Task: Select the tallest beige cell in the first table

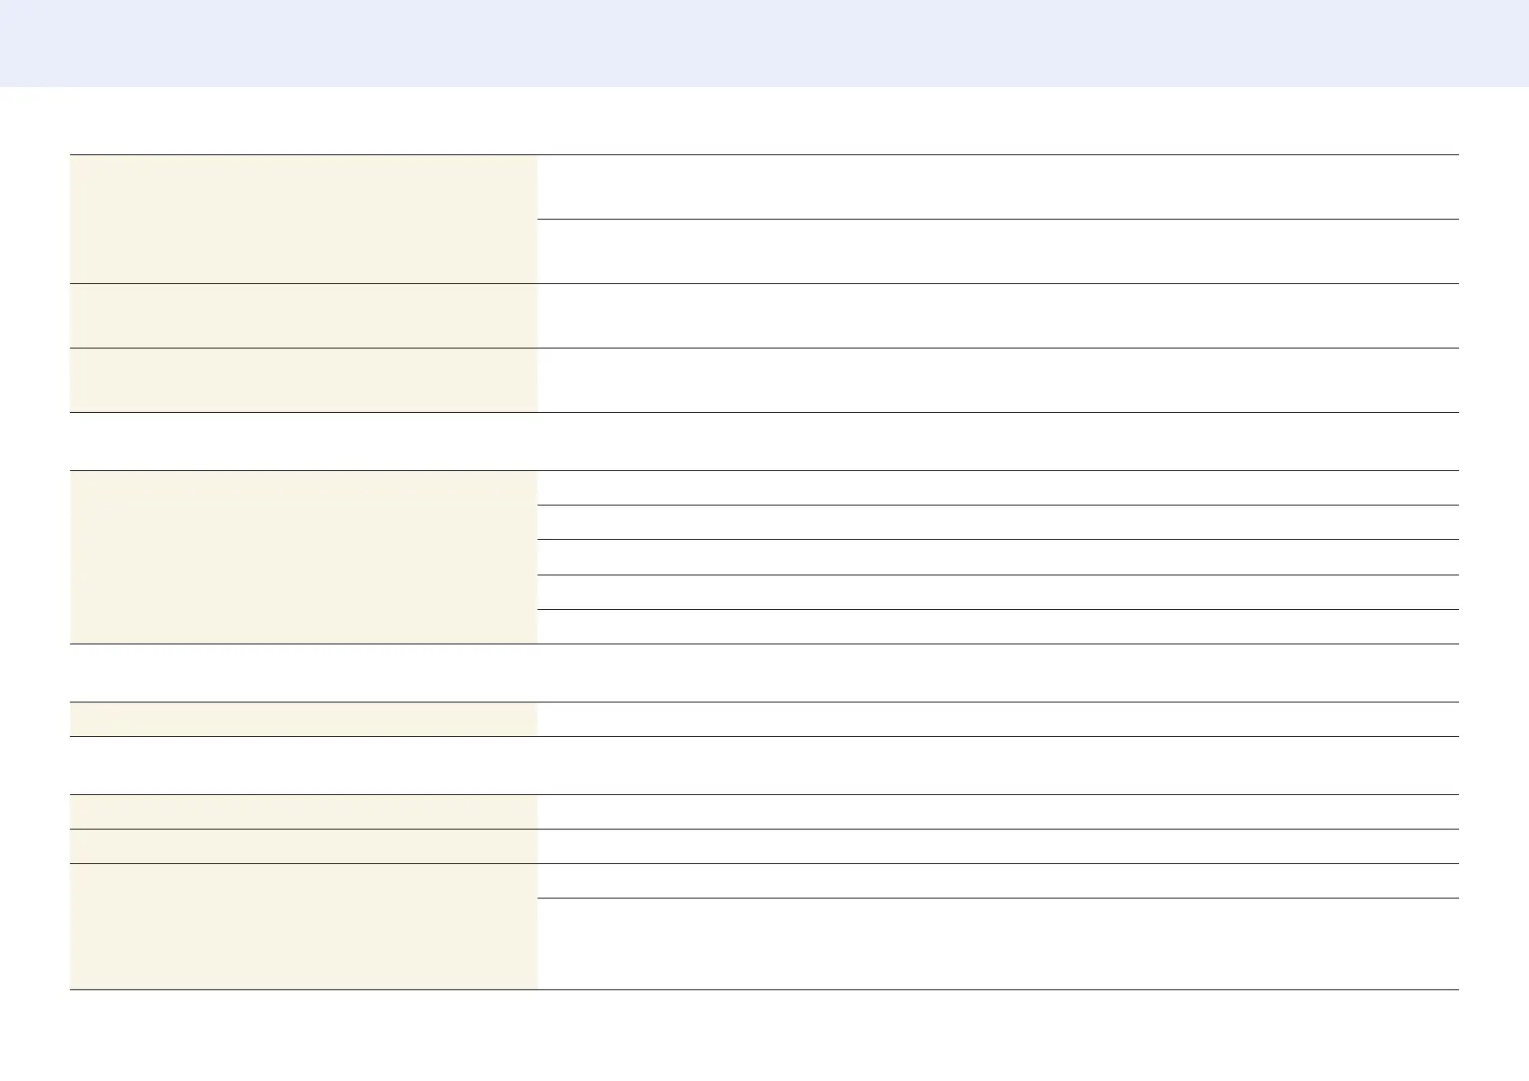Action: point(303,219)
